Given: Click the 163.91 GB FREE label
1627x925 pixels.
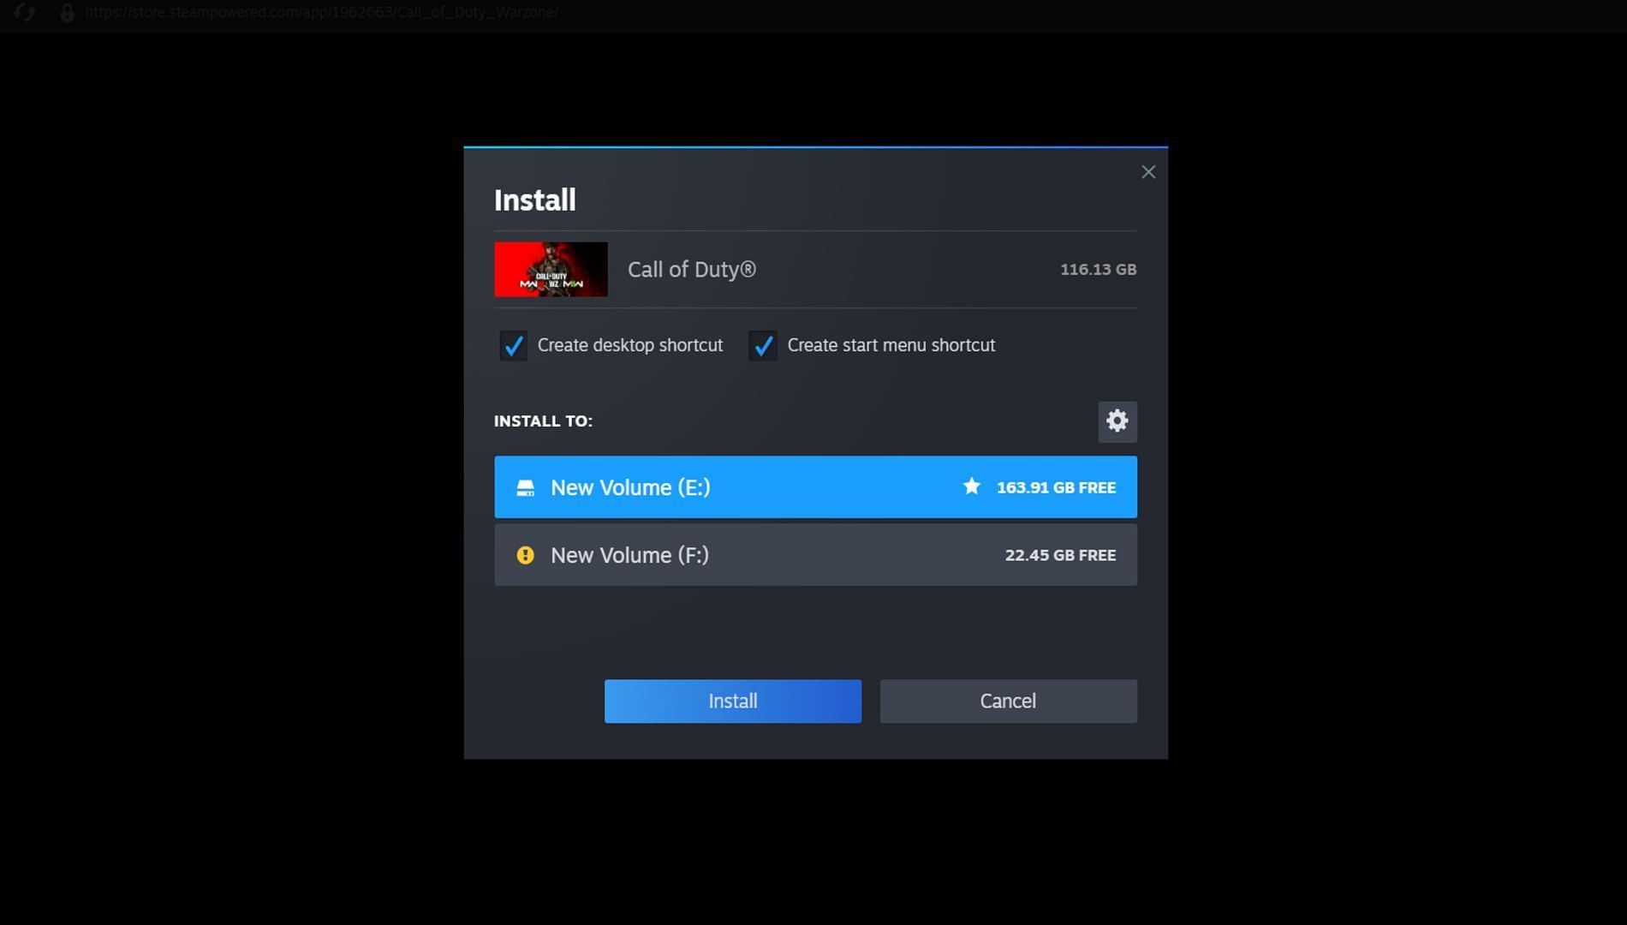Looking at the screenshot, I should tap(1056, 487).
